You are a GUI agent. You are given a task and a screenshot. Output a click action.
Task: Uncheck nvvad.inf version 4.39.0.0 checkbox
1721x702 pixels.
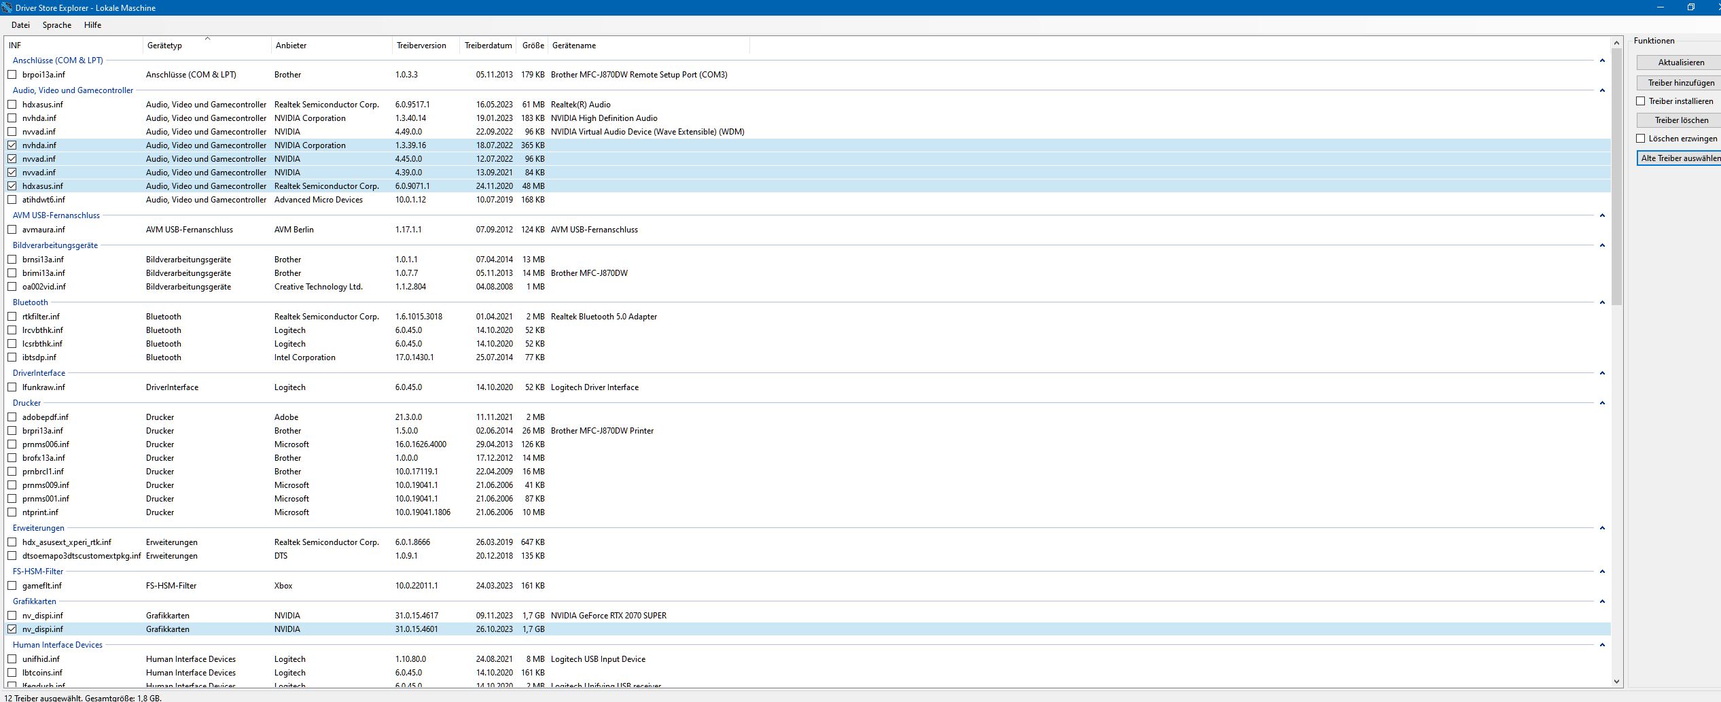(x=12, y=173)
